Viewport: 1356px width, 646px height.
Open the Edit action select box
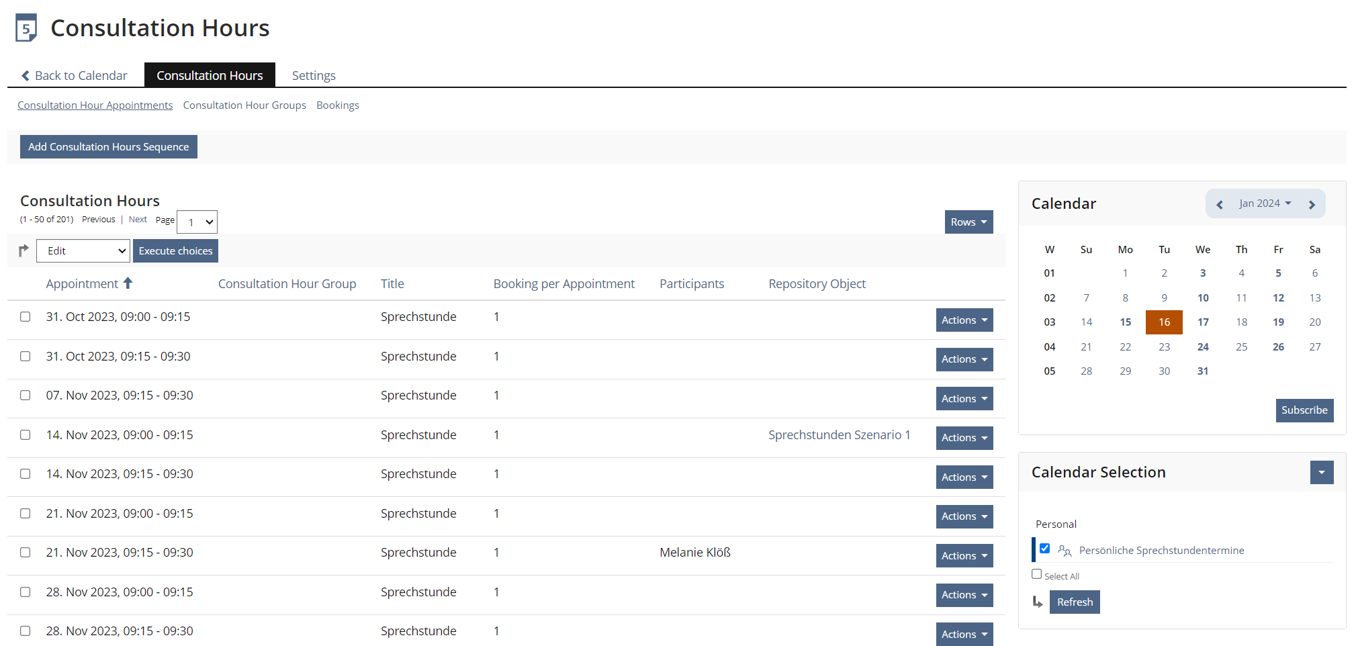pos(83,251)
